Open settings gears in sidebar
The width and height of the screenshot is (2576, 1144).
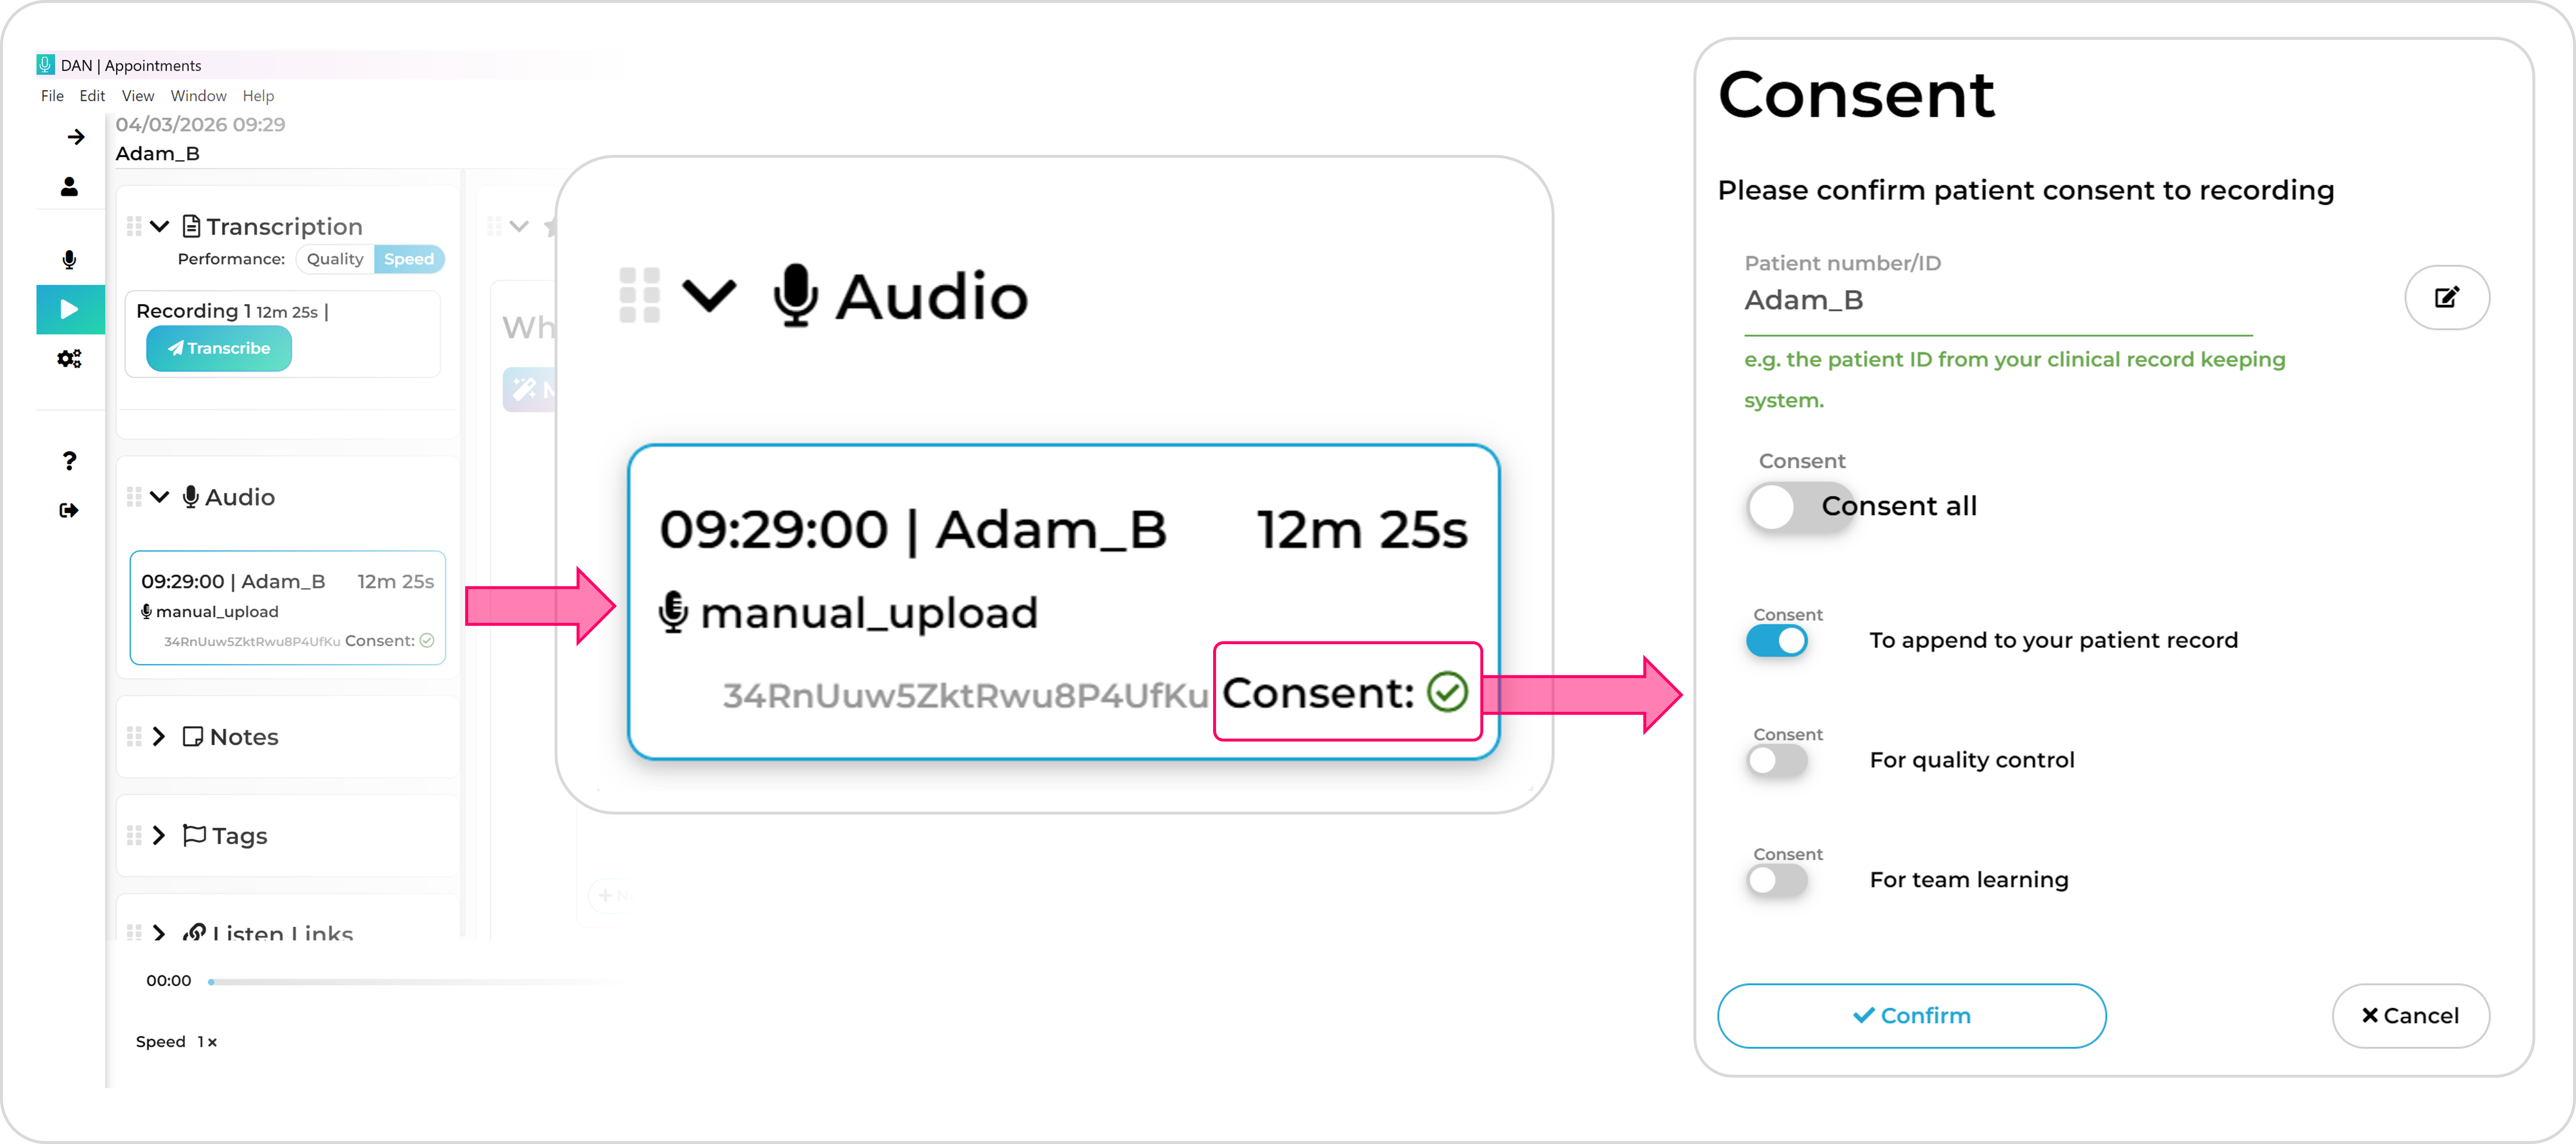[69, 358]
